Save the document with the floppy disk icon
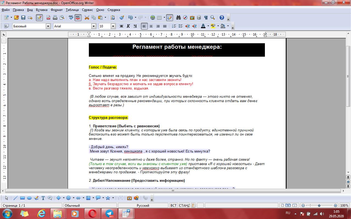 [23, 18]
